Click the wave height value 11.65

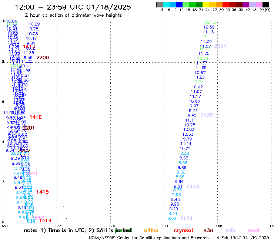pos(201,68)
